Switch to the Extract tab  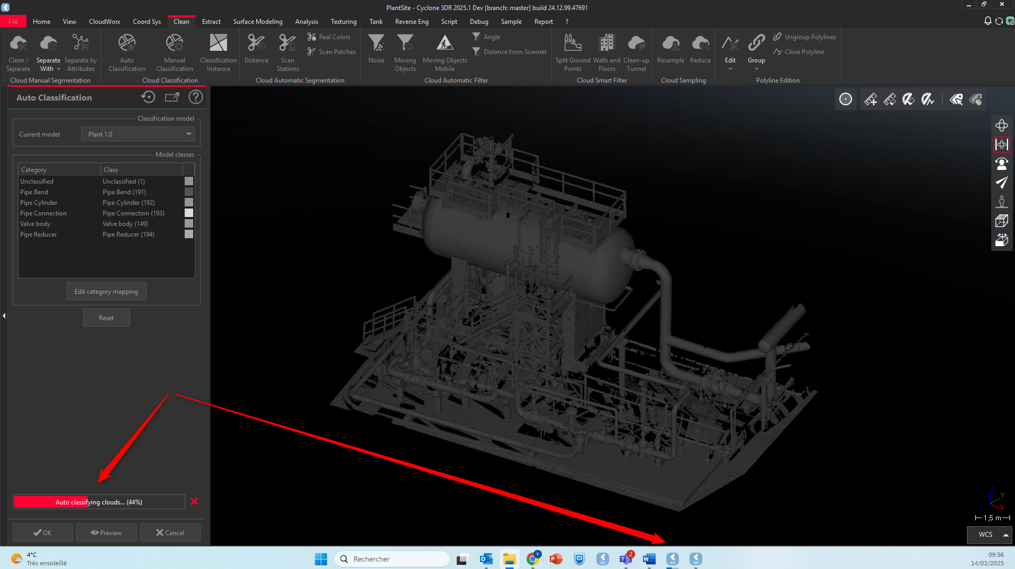click(211, 22)
